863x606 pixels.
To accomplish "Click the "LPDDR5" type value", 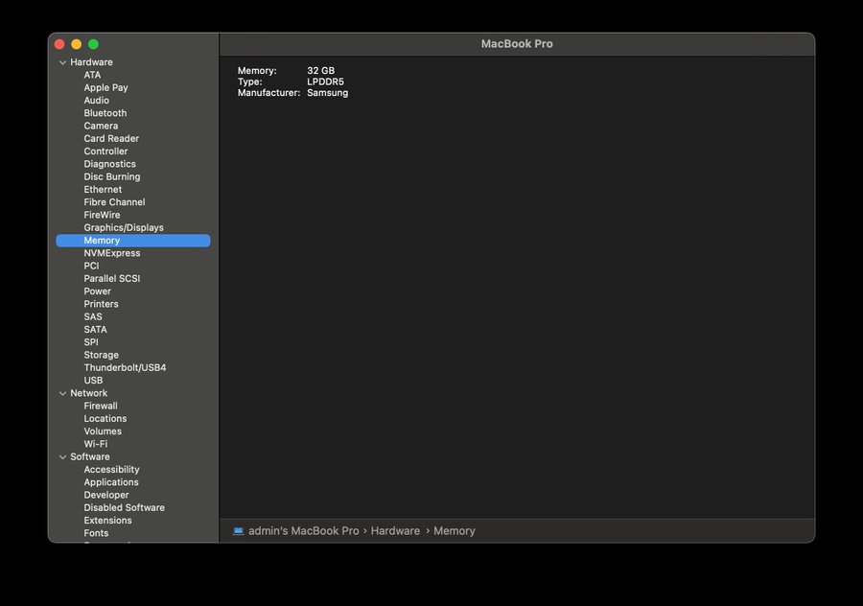I will (325, 82).
